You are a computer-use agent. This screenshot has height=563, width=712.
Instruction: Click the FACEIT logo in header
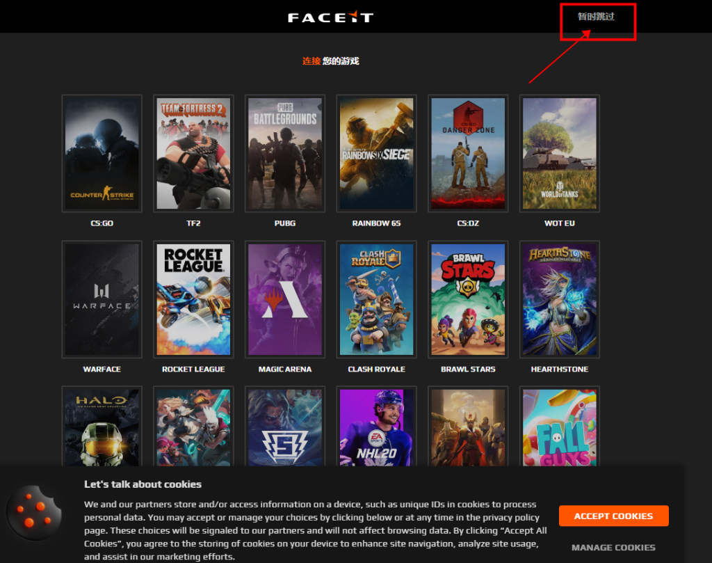click(x=331, y=17)
